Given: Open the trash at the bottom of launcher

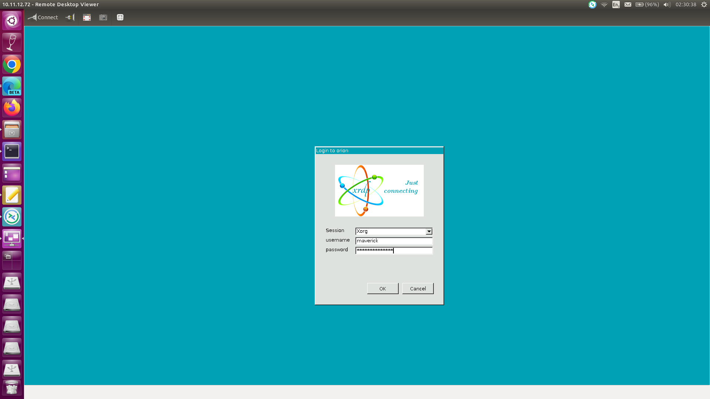Looking at the screenshot, I should pyautogui.click(x=12, y=388).
